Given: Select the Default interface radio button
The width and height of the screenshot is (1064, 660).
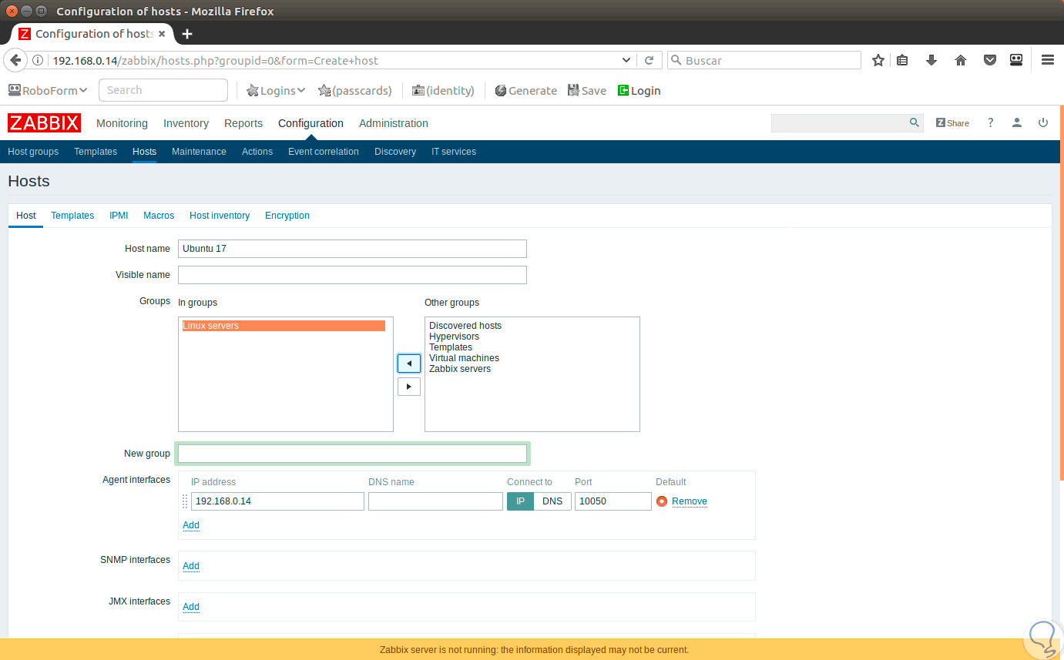Looking at the screenshot, I should click(x=662, y=501).
